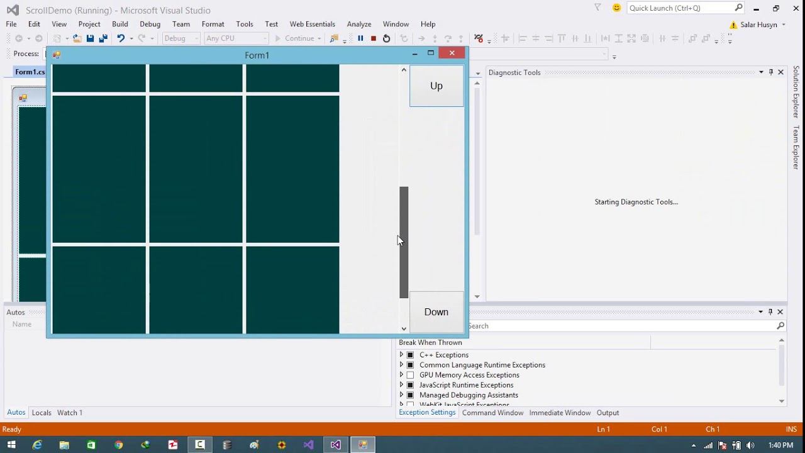Image resolution: width=805 pixels, height=453 pixels.
Task: Click the Quick Launch search box
Action: point(679,8)
